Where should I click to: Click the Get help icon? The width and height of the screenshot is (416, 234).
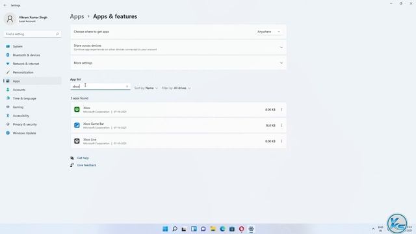pos(72,158)
